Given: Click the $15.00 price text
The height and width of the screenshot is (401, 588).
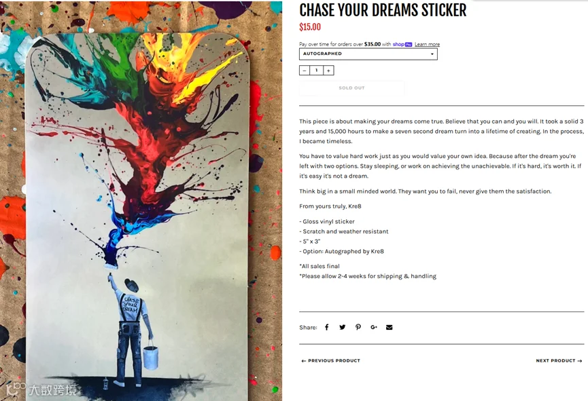Looking at the screenshot, I should coord(310,27).
